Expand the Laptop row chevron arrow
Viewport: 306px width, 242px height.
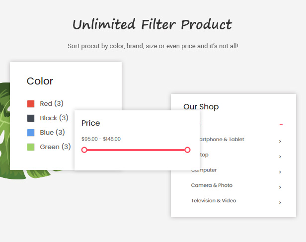coord(280,157)
